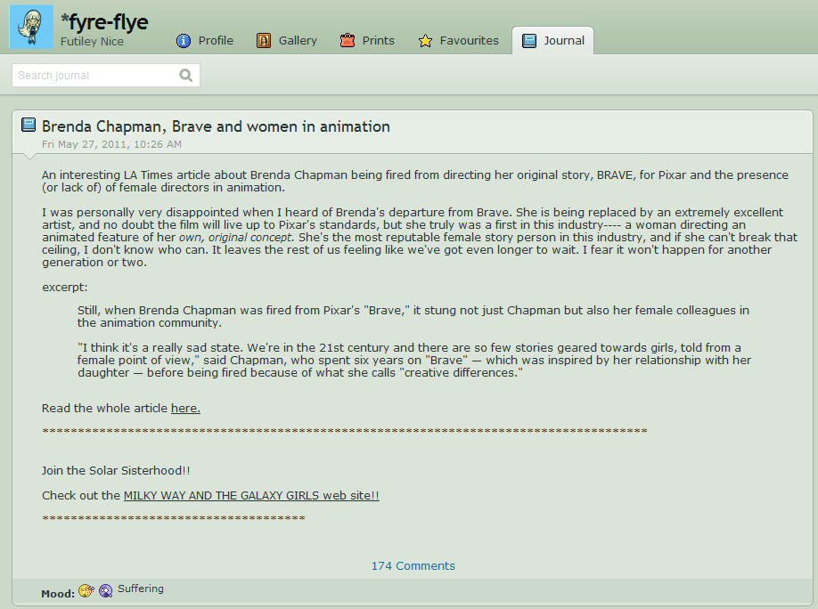Click the Gallery portrait frame icon
The width and height of the screenshot is (818, 609).
[x=264, y=41]
